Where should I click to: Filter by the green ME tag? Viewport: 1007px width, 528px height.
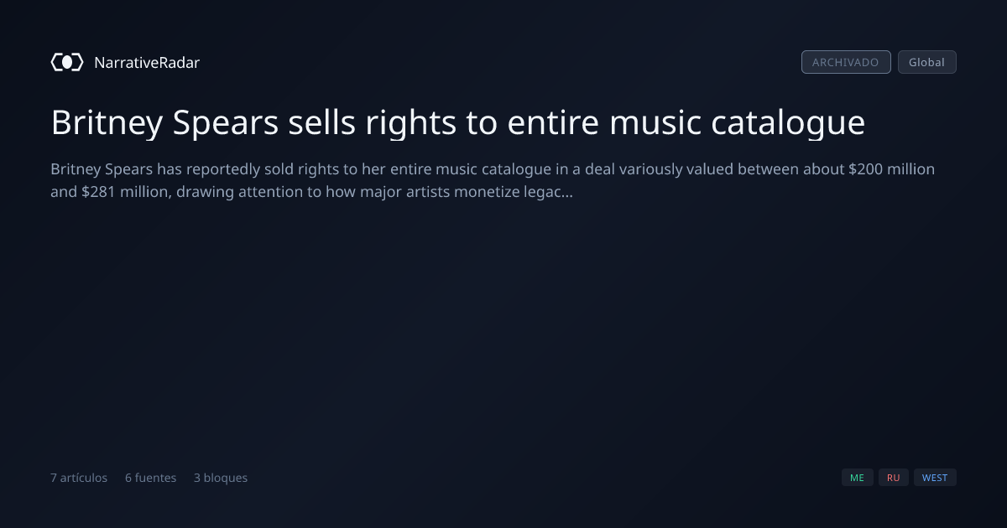[857, 478]
